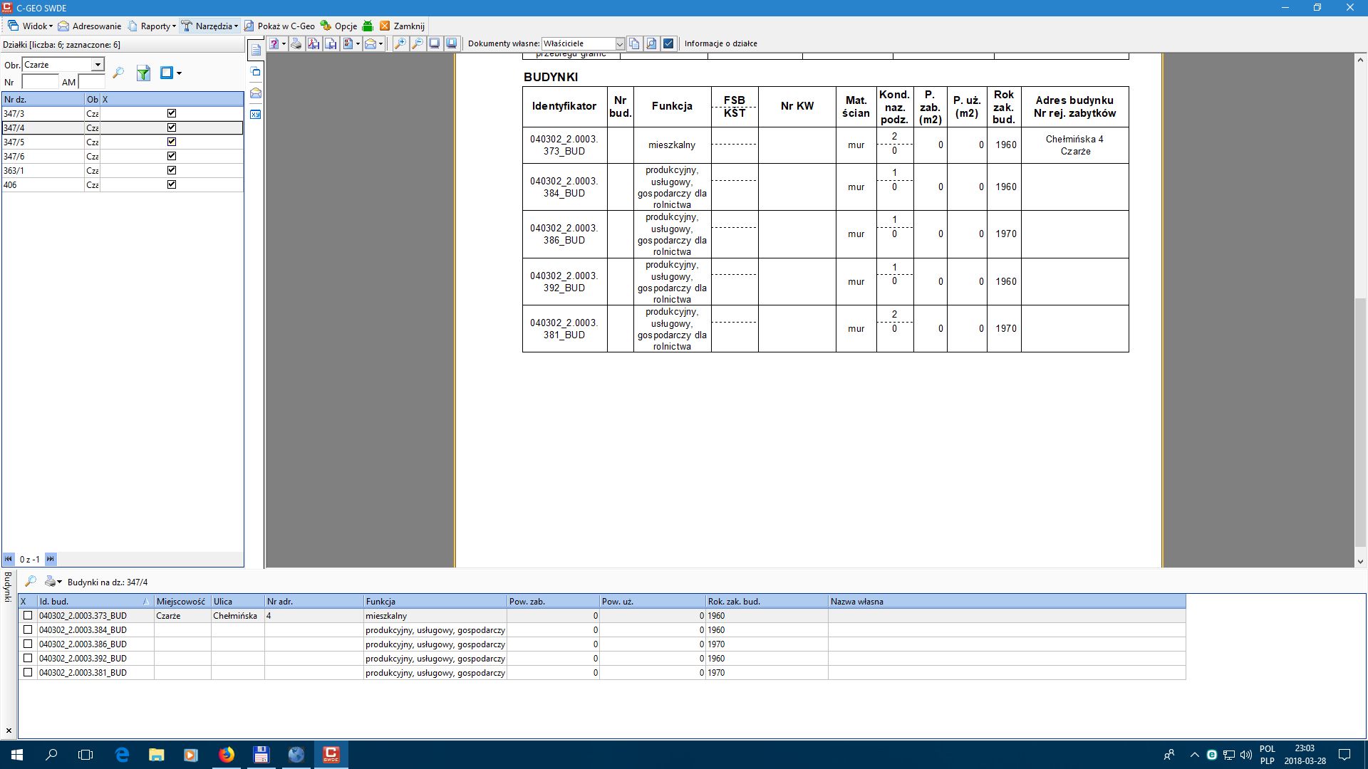Click the buildings panel printer icon
The width and height of the screenshot is (1368, 769).
tap(50, 582)
